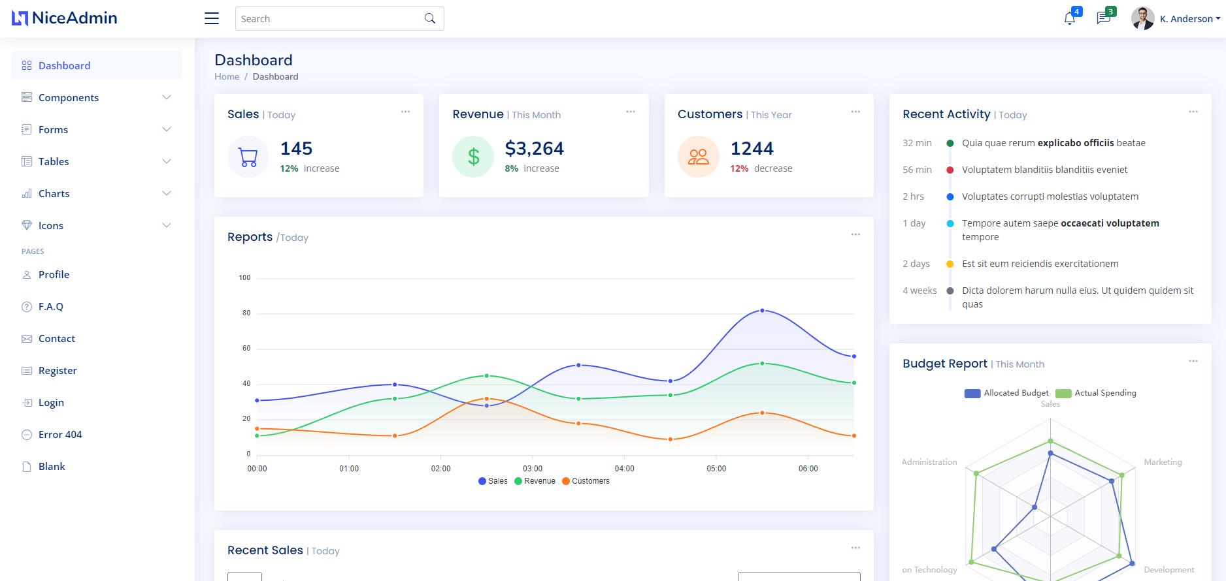
Task: Open the Contact page
Action: (x=97, y=338)
